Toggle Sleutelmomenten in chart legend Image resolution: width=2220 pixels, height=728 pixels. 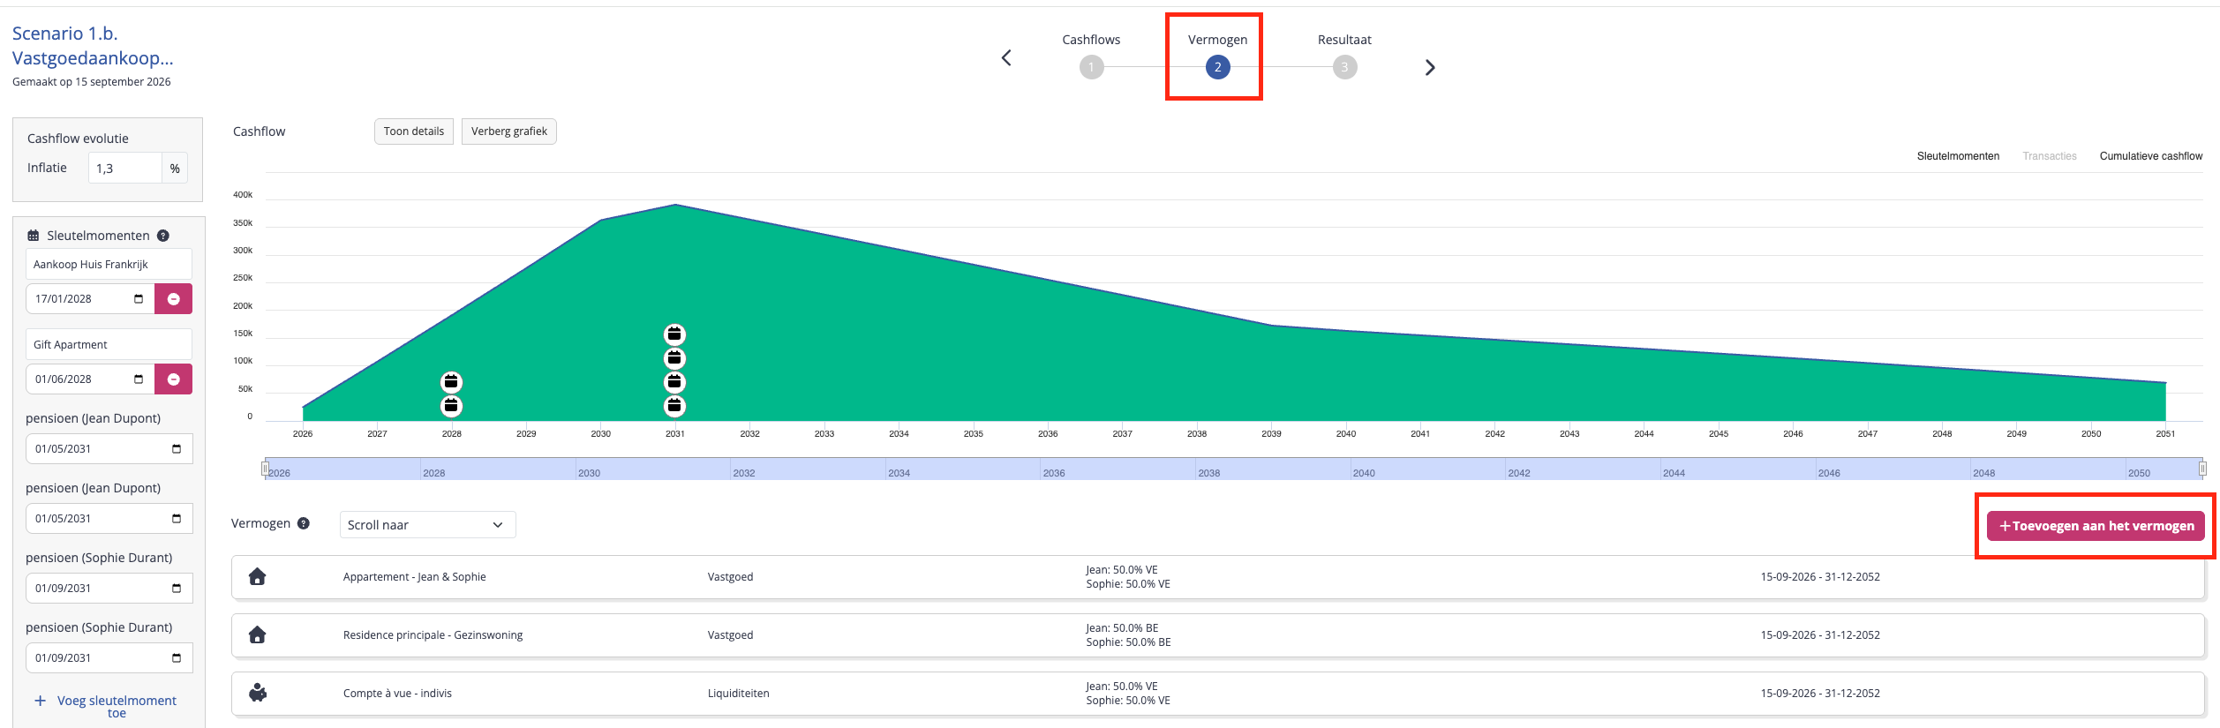point(1958,156)
